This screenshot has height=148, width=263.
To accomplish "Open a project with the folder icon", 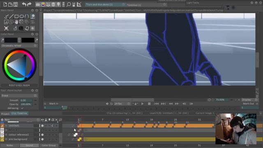I will coord(10,5).
